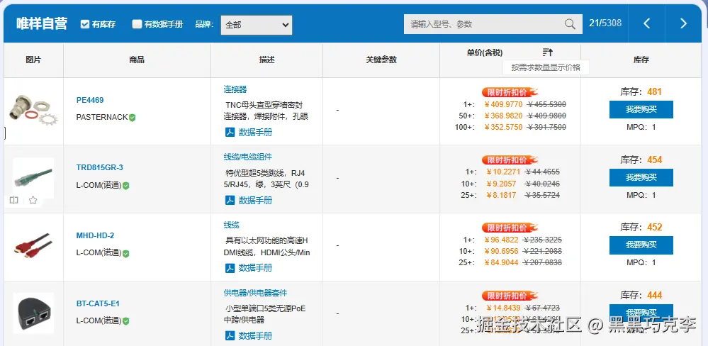Click the search magnifier icon
The image size is (708, 346).
pos(570,24)
